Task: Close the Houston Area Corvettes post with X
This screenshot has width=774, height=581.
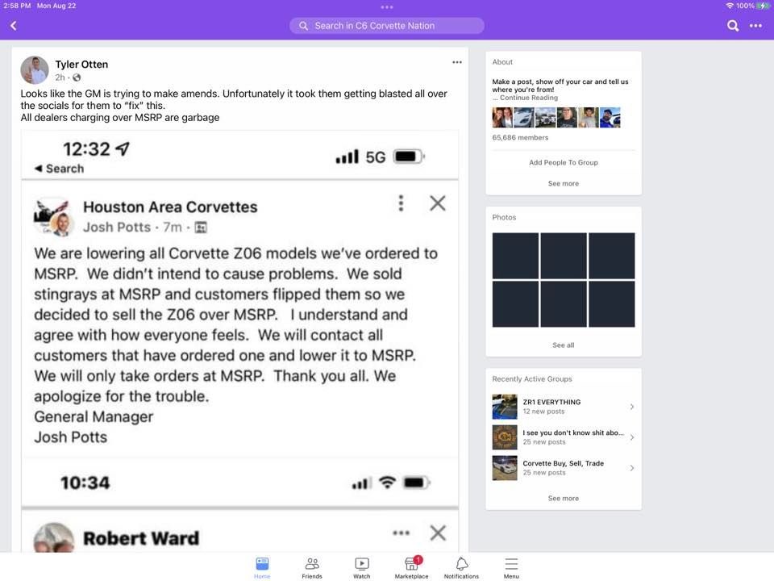Action: coord(438,203)
